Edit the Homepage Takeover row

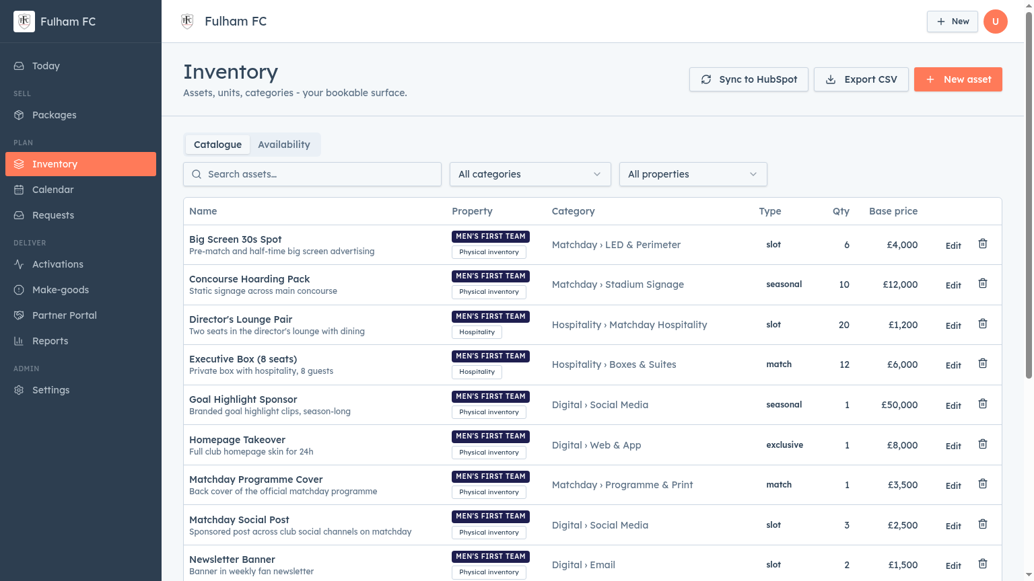[953, 446]
